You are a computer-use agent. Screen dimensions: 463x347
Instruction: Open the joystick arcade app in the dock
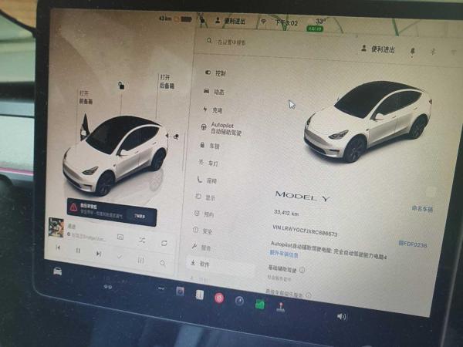(x=281, y=307)
